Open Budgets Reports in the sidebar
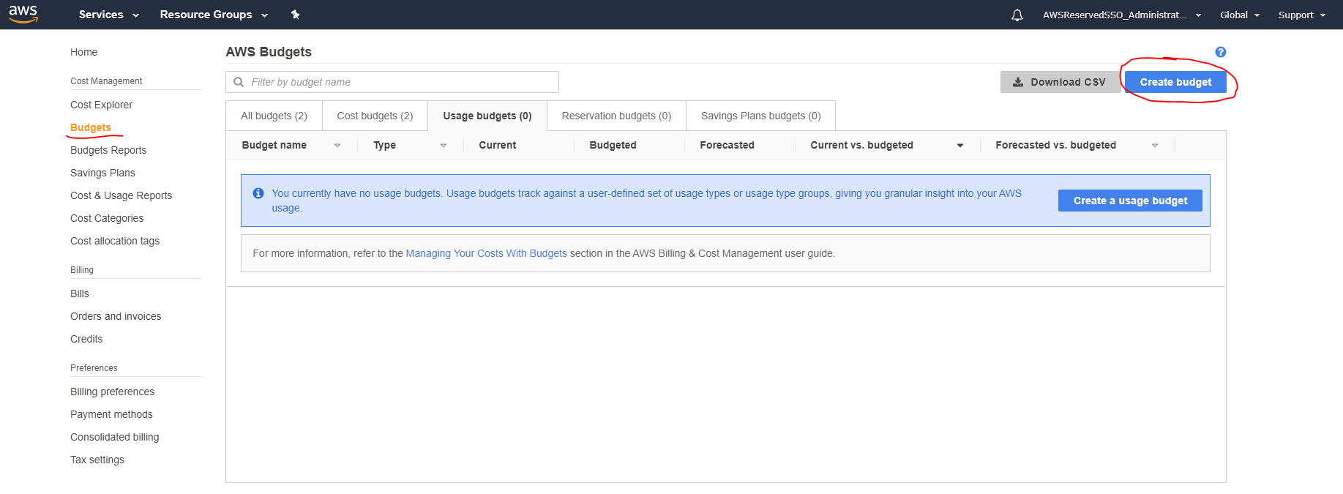The image size is (1343, 494). pyautogui.click(x=108, y=150)
